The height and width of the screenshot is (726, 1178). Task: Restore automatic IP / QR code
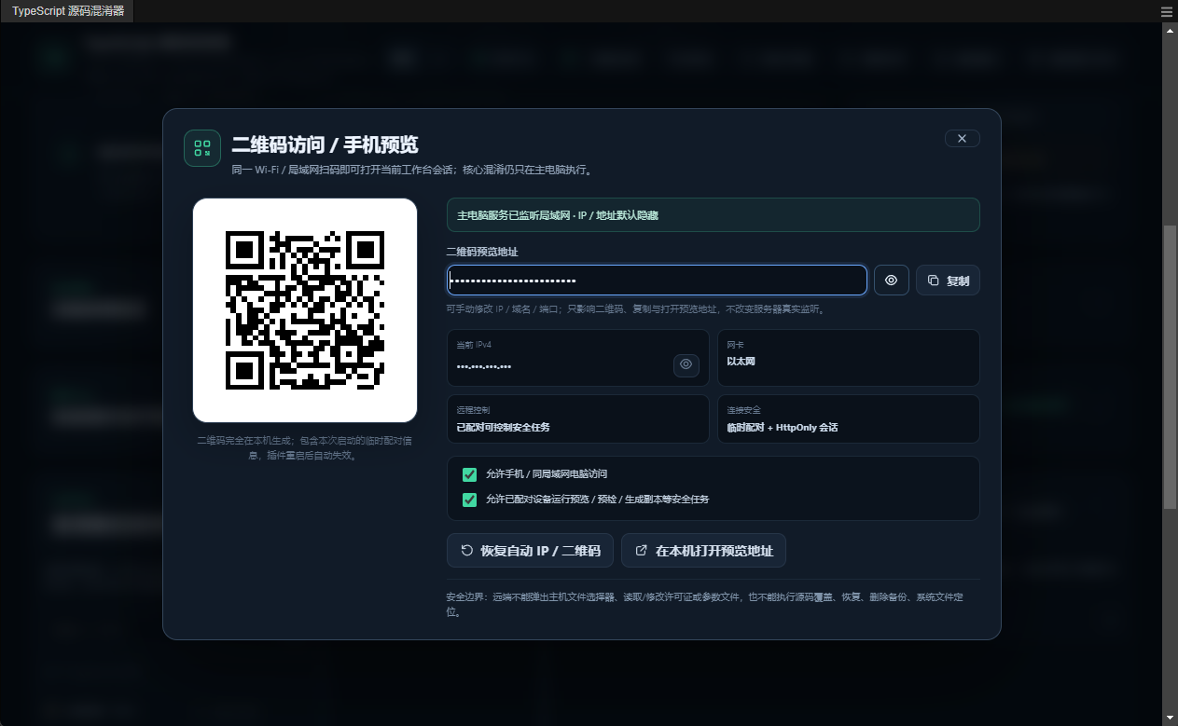tap(530, 551)
